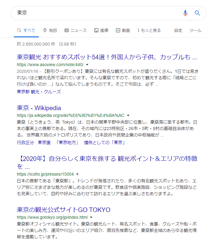The width and height of the screenshot is (211, 246).
Task: Open the 慣例としての「東京」 sitelink
Action: click(104, 143)
